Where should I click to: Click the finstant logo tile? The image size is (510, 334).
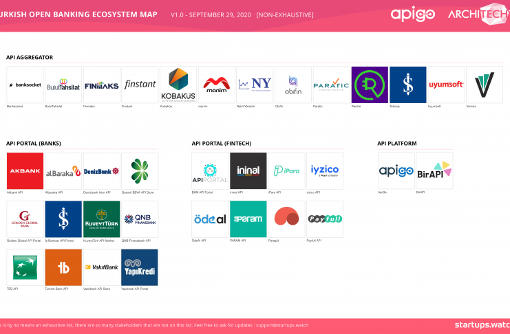coord(140,85)
